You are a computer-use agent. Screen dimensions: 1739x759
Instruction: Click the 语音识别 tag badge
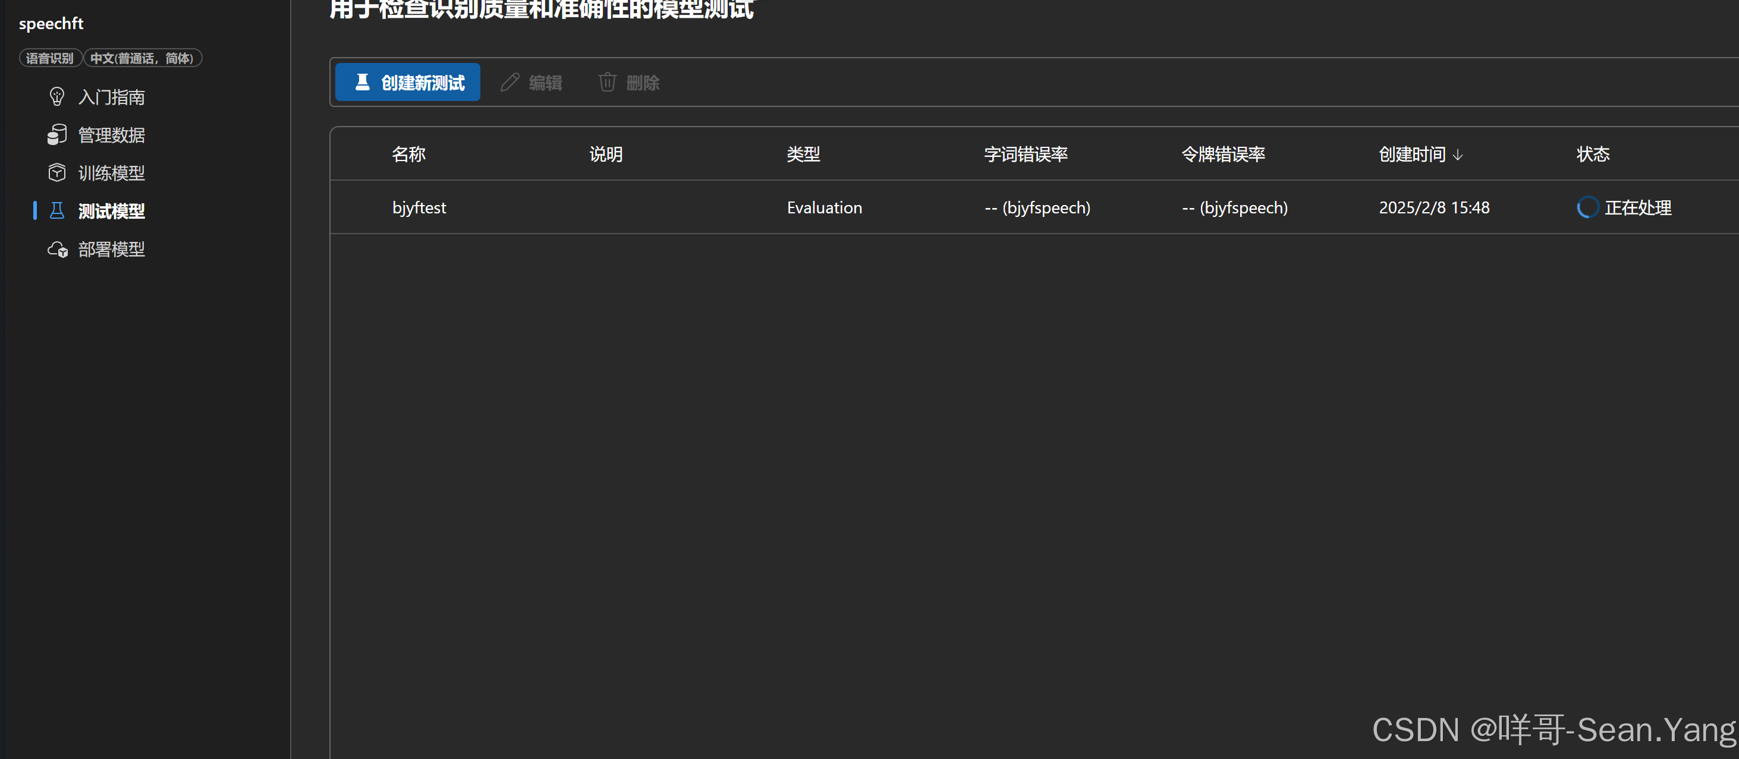click(x=49, y=58)
